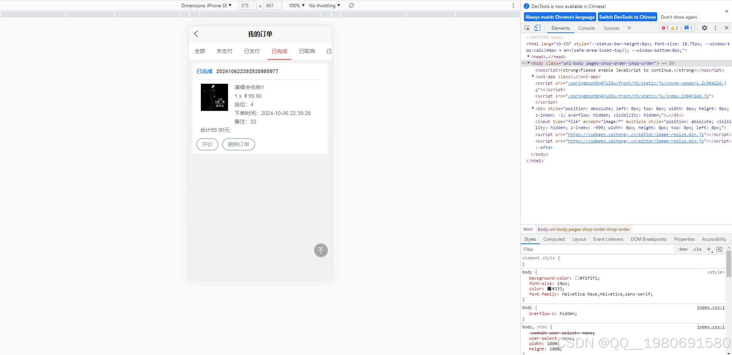Viewport: 732px width, 355px height.
Task: Click the info icon in DevTools notification
Action: 527,6
